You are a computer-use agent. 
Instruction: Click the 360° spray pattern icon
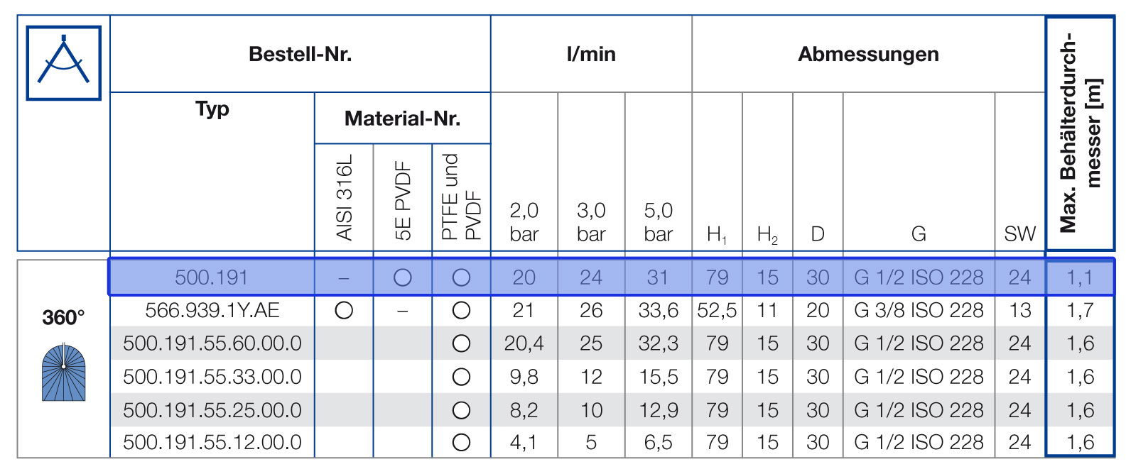(63, 372)
